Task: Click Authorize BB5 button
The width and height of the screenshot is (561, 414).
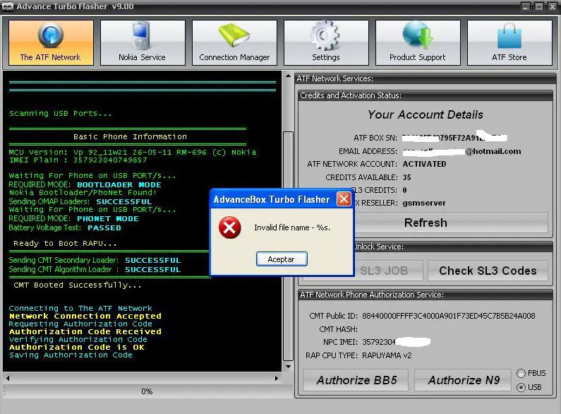Action: 356,380
